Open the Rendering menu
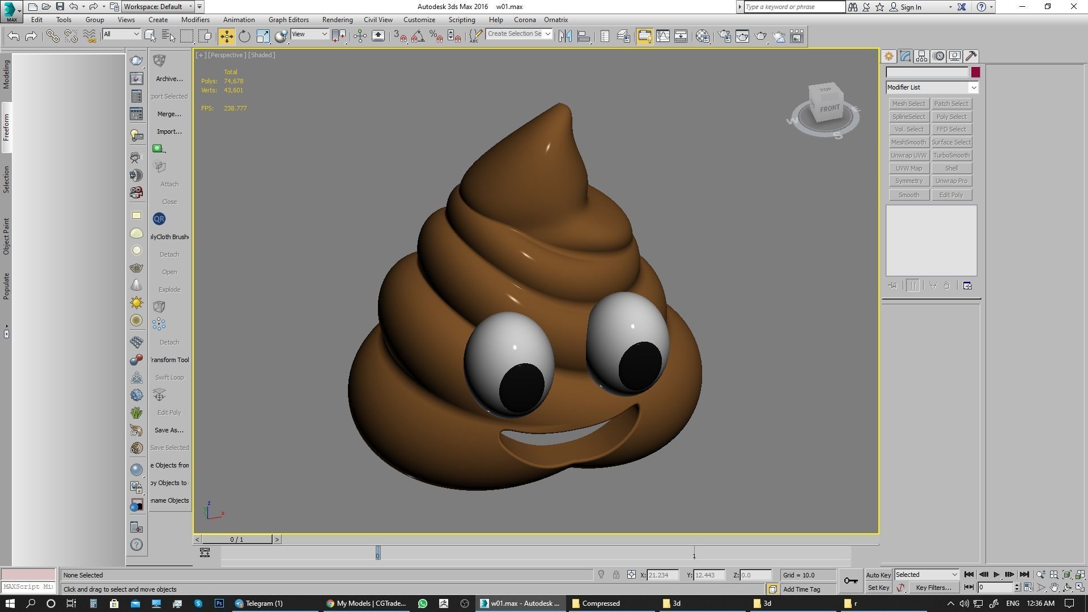This screenshot has height=612, width=1088. 337,20
